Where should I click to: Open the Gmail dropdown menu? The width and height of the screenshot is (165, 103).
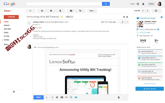pos(8,11)
